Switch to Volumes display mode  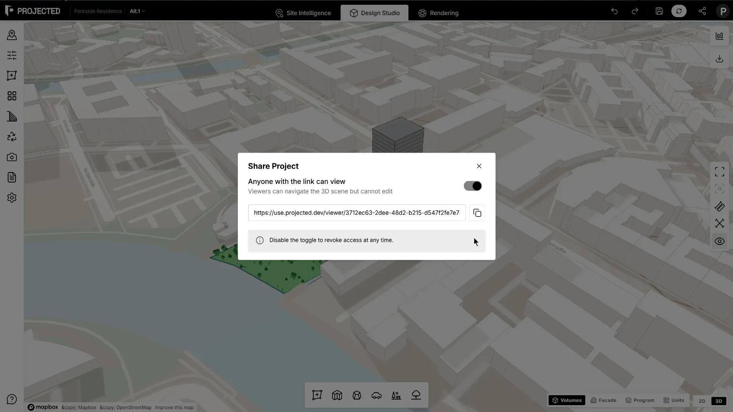tap(567, 400)
